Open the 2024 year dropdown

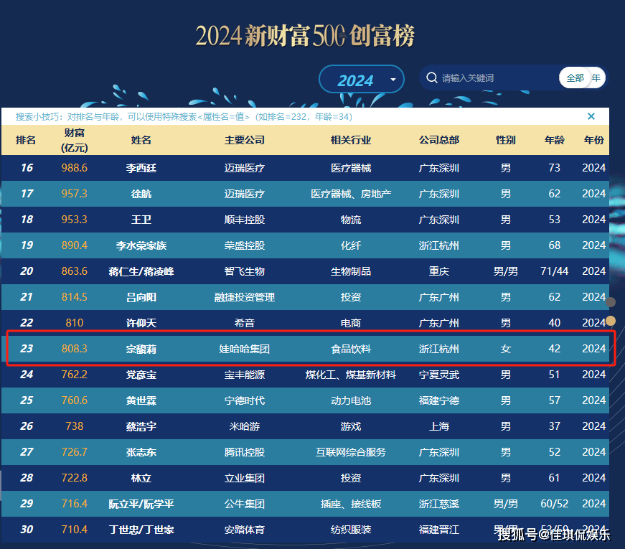[x=361, y=80]
